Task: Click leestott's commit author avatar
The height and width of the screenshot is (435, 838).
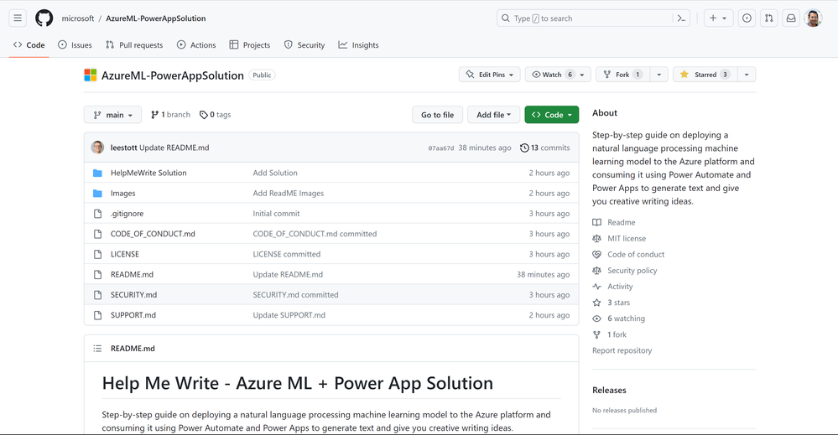Action: (x=97, y=148)
